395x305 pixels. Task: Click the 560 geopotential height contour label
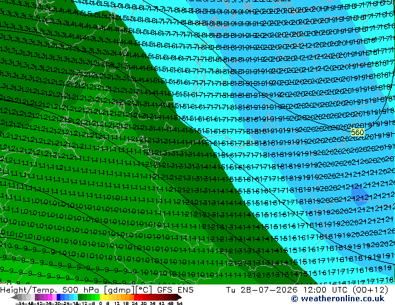(x=357, y=133)
